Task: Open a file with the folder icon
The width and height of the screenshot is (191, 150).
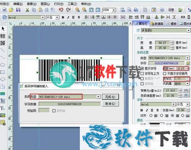Action: (11, 10)
